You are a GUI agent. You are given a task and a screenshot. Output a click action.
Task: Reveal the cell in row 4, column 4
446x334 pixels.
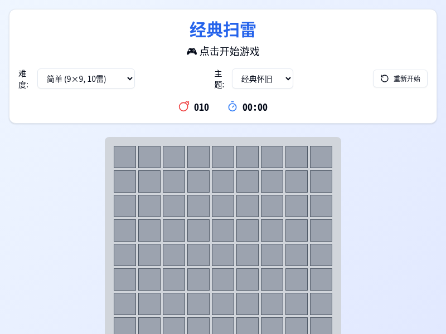(198, 230)
